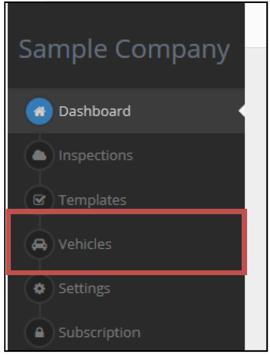Click the Subscription padlock icon

coord(39,333)
